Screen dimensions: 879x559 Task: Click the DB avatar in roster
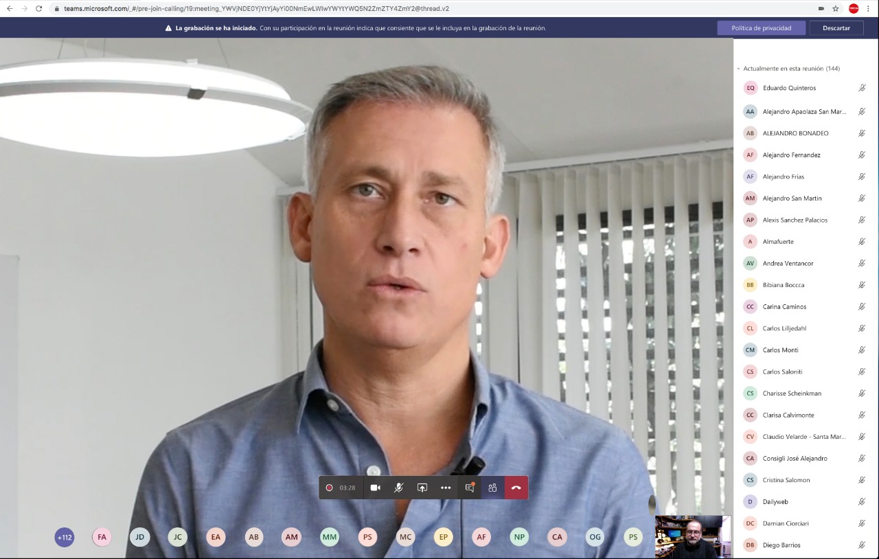point(751,545)
